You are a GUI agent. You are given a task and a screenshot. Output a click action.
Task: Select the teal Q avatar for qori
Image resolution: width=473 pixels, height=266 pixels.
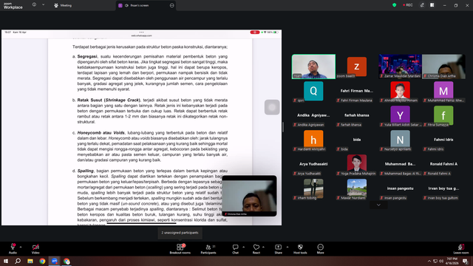(313, 91)
